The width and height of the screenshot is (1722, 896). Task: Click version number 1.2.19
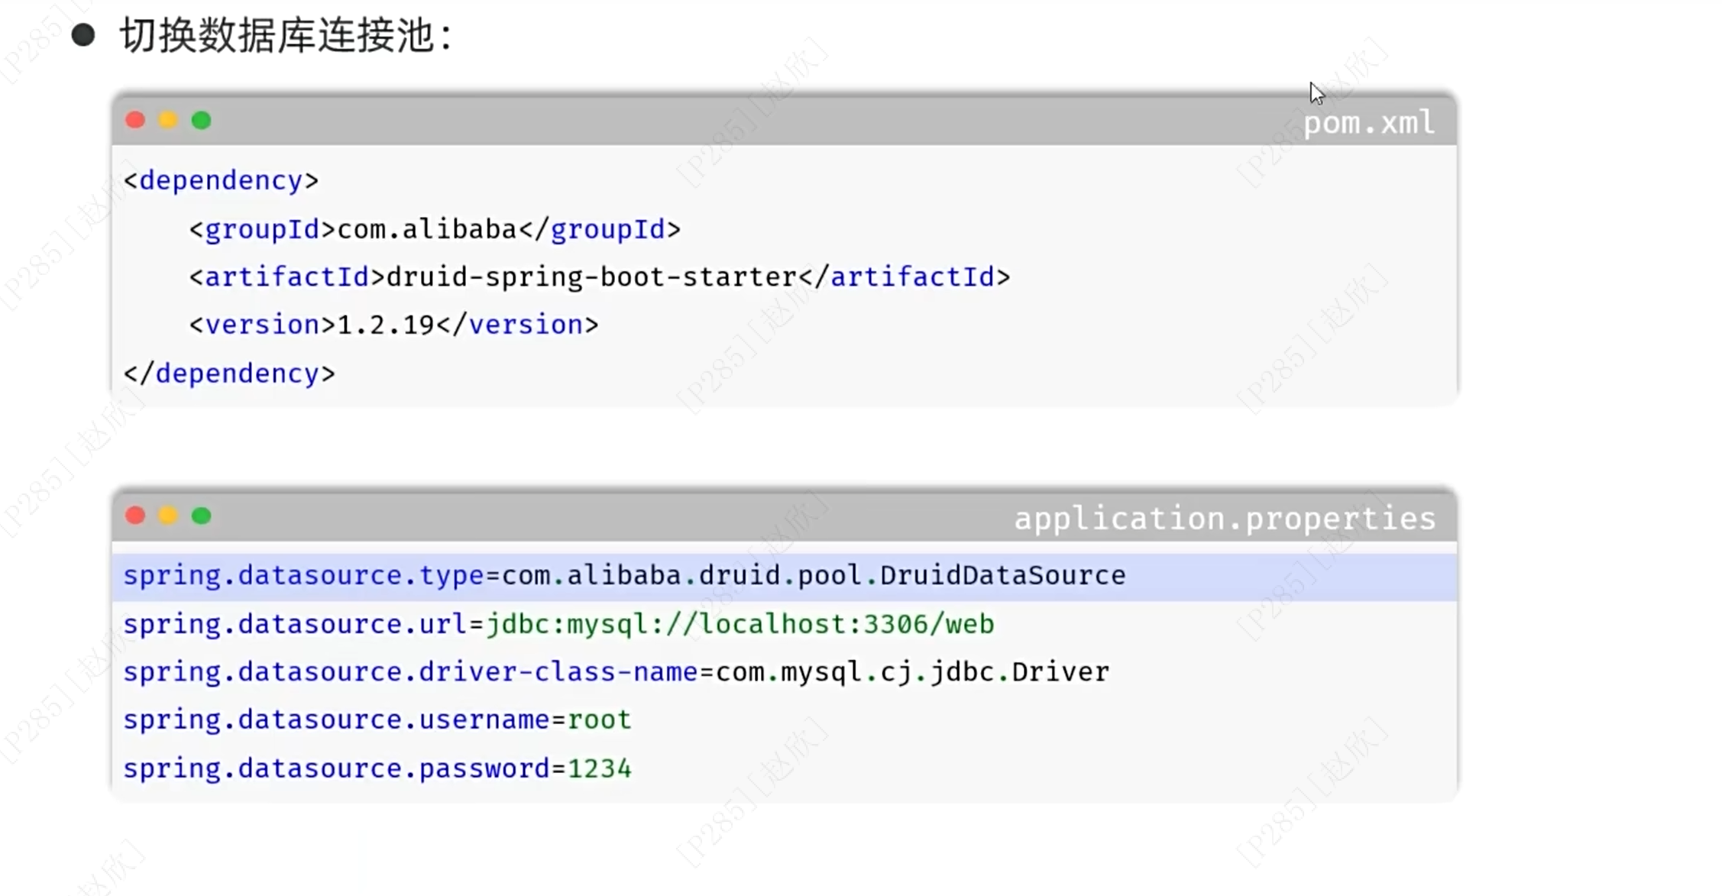point(386,325)
